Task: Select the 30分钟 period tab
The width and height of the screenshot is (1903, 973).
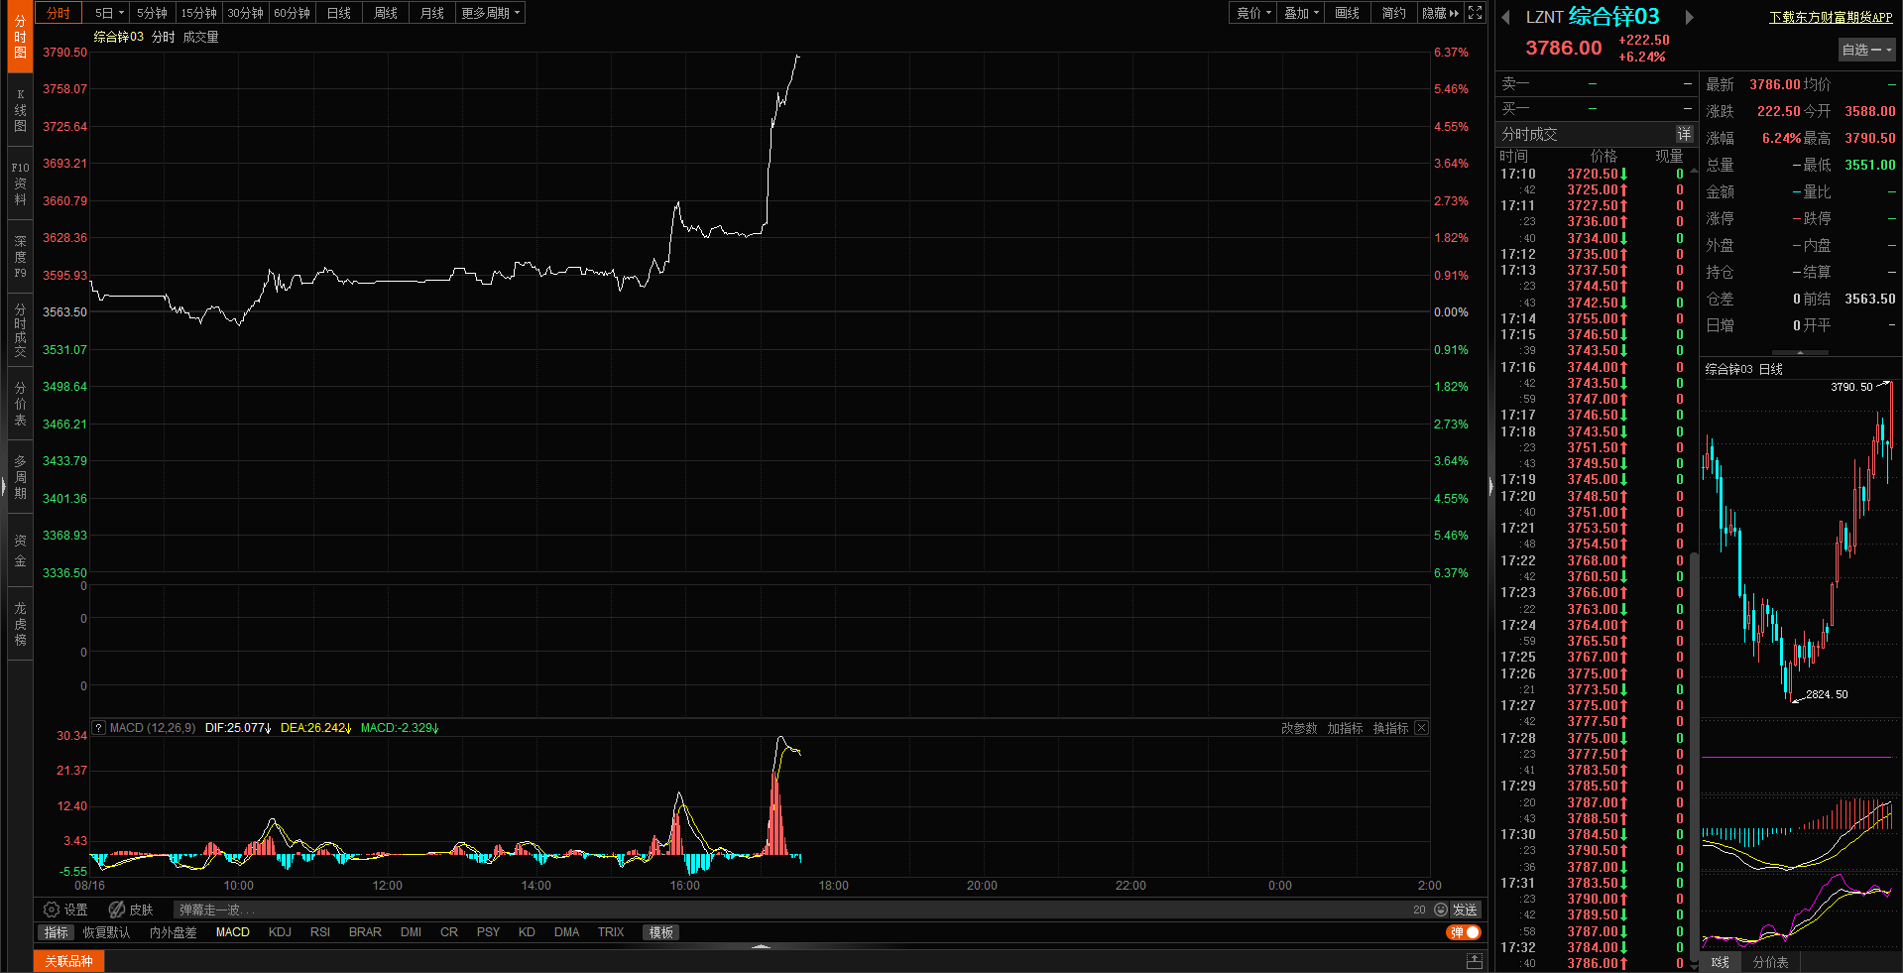Action: (245, 13)
